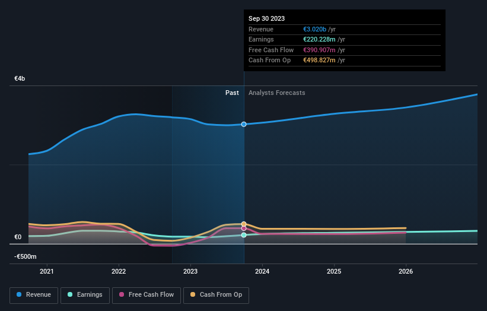Click the 2021 x-axis label
Image resolution: width=487 pixels, height=311 pixels.
pyautogui.click(x=47, y=272)
